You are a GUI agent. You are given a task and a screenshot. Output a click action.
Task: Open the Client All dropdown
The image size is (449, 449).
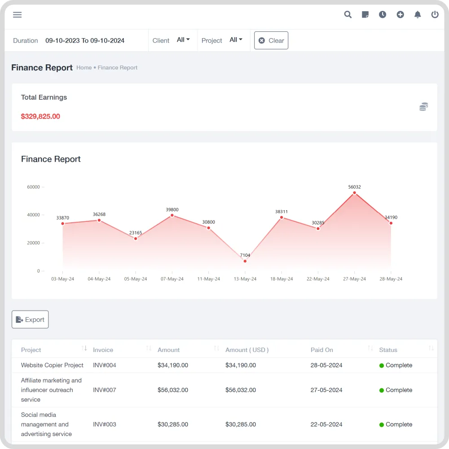pyautogui.click(x=184, y=40)
